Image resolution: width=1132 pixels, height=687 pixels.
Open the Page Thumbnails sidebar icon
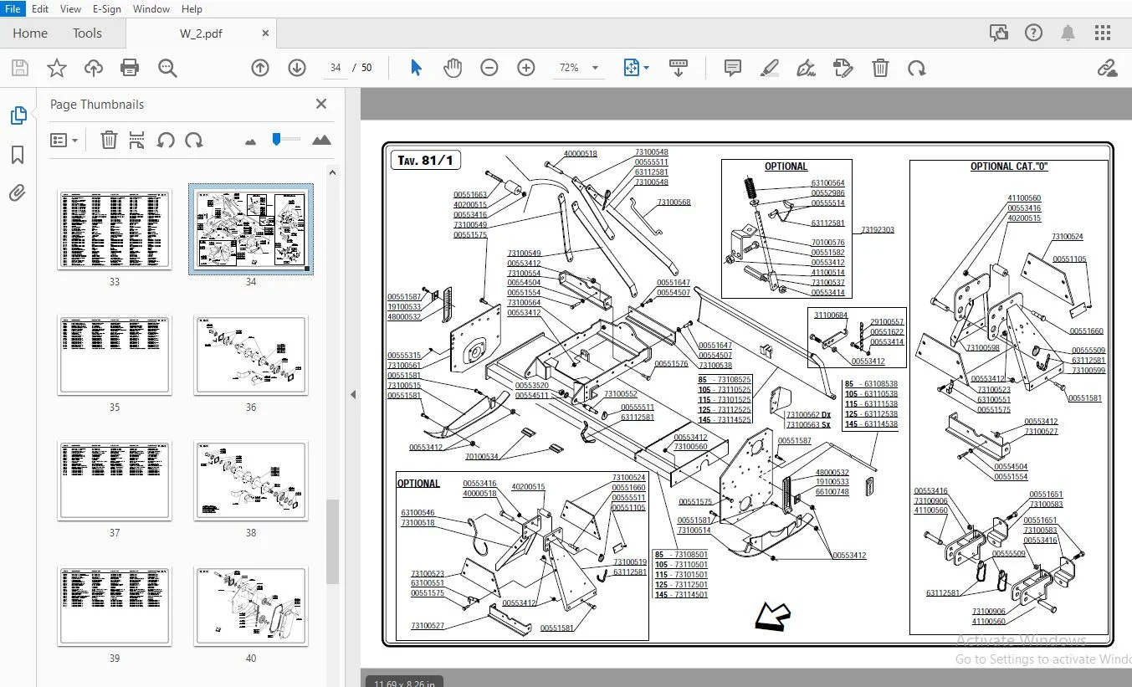pos(18,115)
